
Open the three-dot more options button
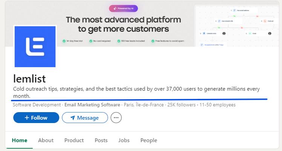pyautogui.click(x=116, y=118)
